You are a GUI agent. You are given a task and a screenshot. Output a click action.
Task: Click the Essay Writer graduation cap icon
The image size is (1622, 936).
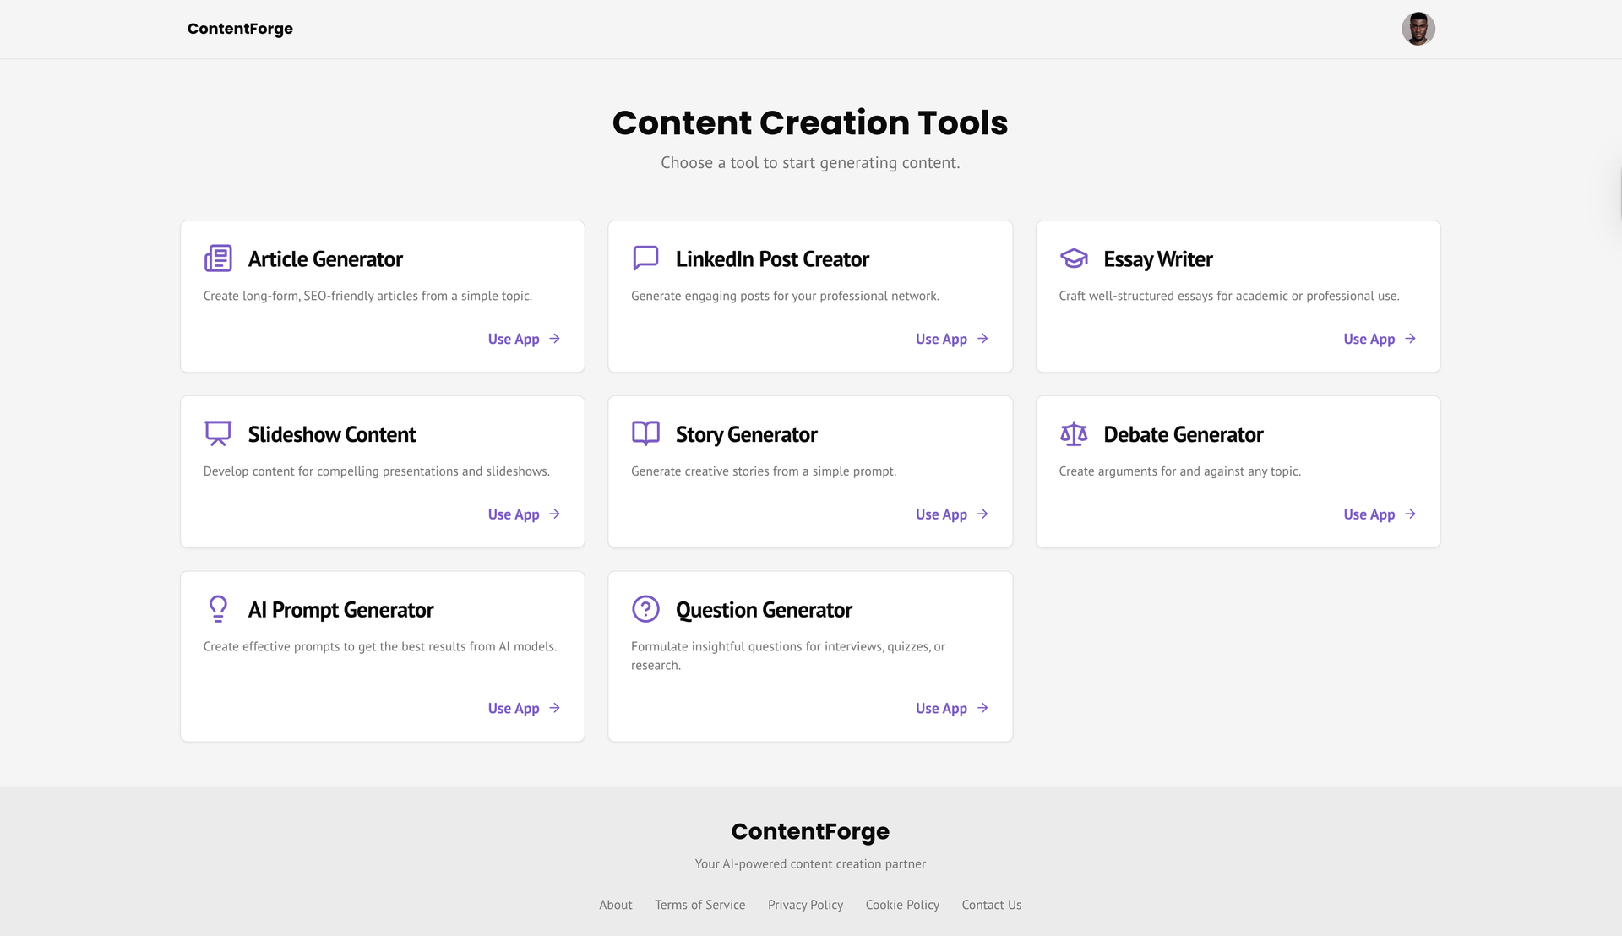[1073, 258]
